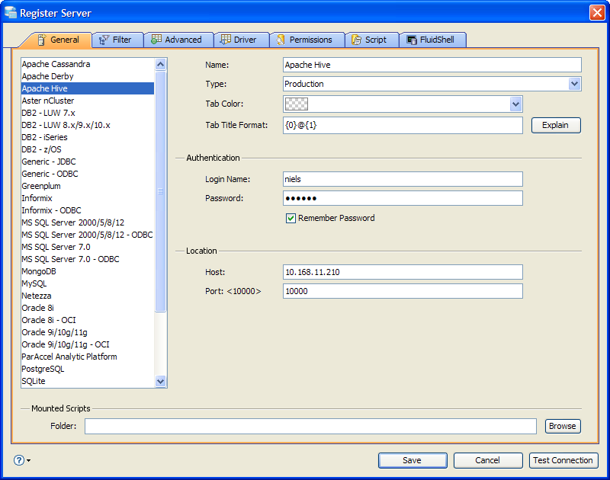The width and height of the screenshot is (610, 480).
Task: Click the checkered Tab Color swatch
Action: tap(297, 104)
